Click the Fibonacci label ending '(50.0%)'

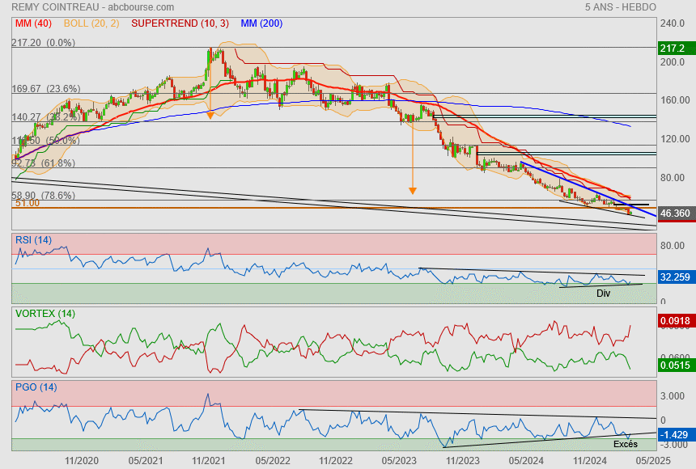46,141
